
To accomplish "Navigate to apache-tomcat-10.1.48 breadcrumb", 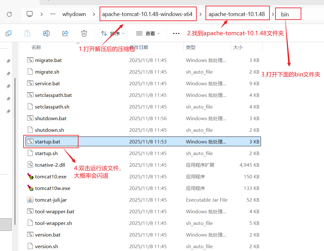I will [237, 14].
